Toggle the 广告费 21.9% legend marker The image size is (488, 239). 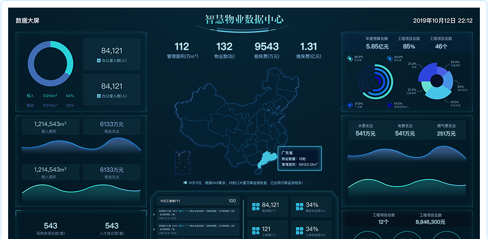pyautogui.click(x=350, y=105)
